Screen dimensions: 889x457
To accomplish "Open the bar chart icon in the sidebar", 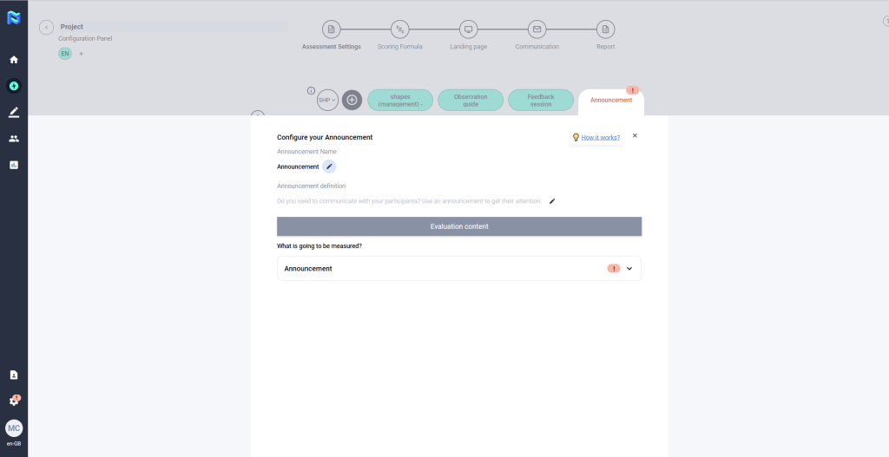I will [x=14, y=165].
